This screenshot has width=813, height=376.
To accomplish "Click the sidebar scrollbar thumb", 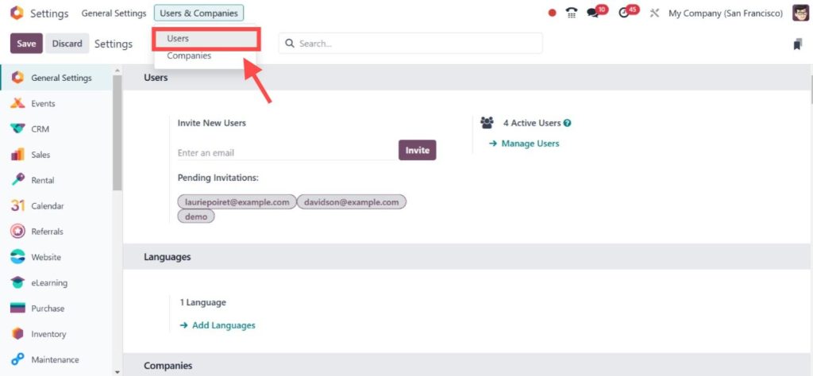I will (x=118, y=132).
